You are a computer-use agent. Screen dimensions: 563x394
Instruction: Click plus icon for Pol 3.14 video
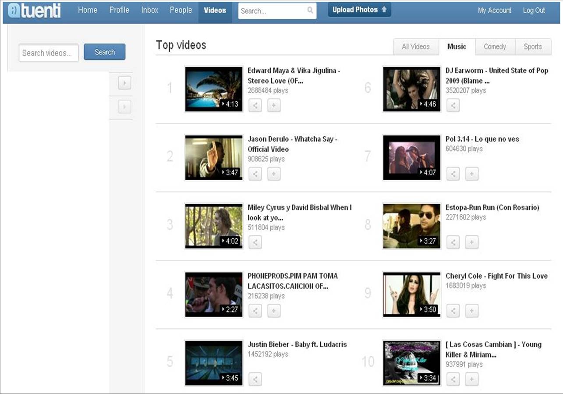[x=472, y=174]
